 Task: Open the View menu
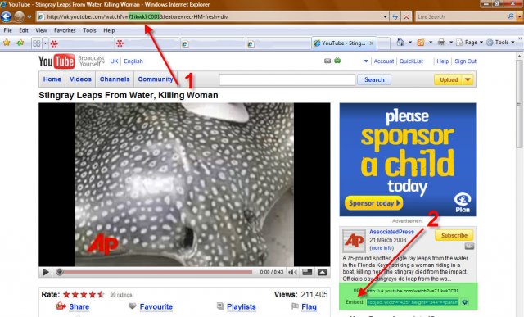click(41, 30)
